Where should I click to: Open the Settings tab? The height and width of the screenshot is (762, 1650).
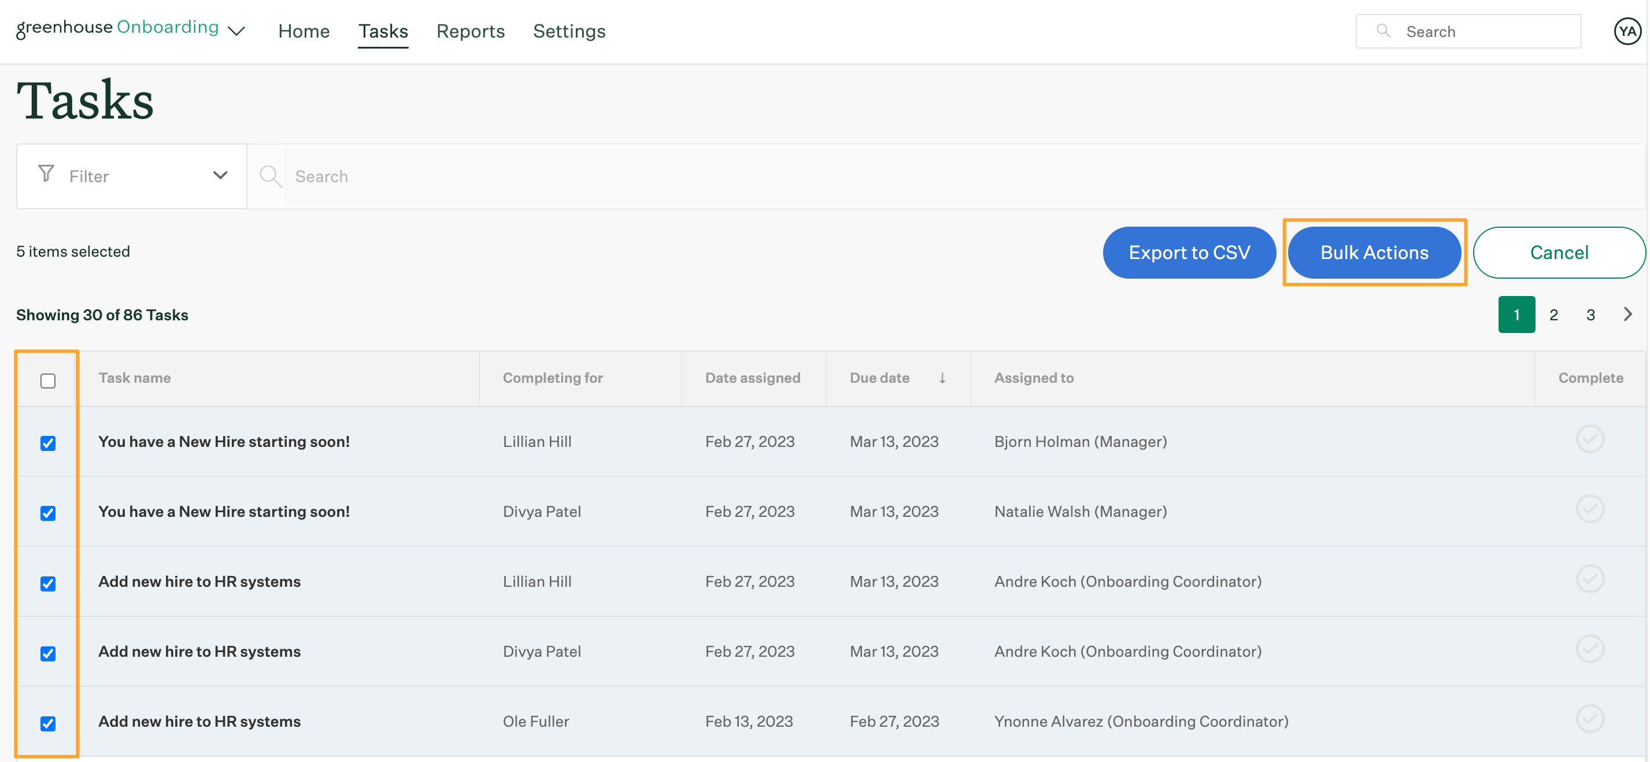tap(569, 31)
